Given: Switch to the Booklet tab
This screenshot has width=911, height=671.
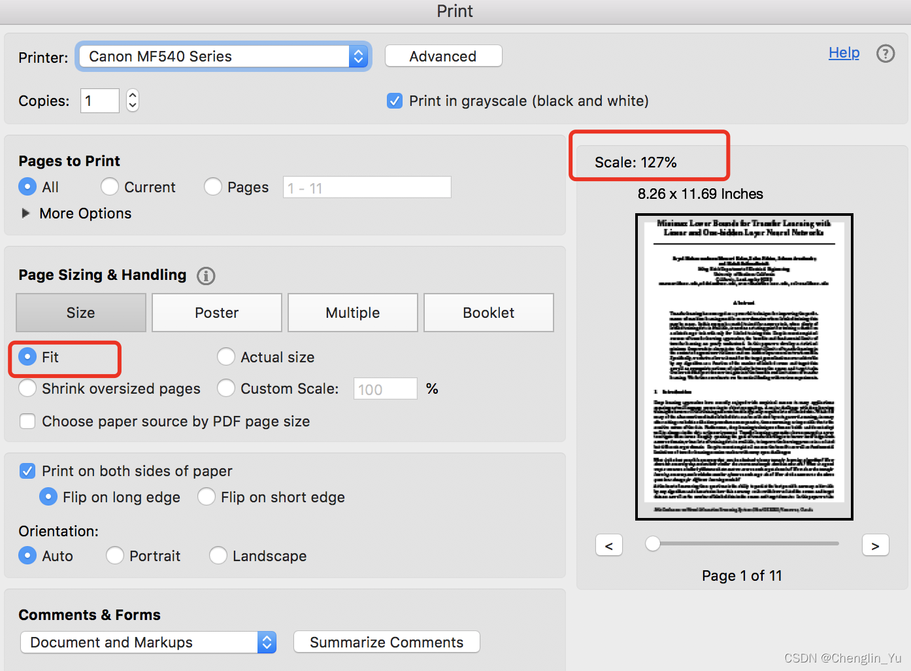Looking at the screenshot, I should [x=489, y=313].
